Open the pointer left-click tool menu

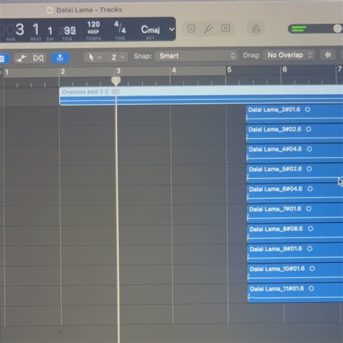point(94,57)
